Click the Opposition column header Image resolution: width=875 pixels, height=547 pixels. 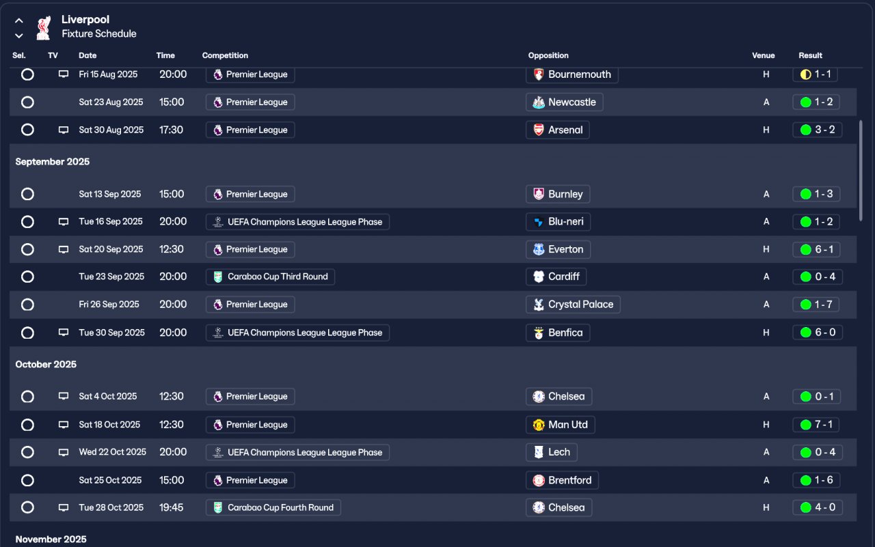tap(548, 55)
